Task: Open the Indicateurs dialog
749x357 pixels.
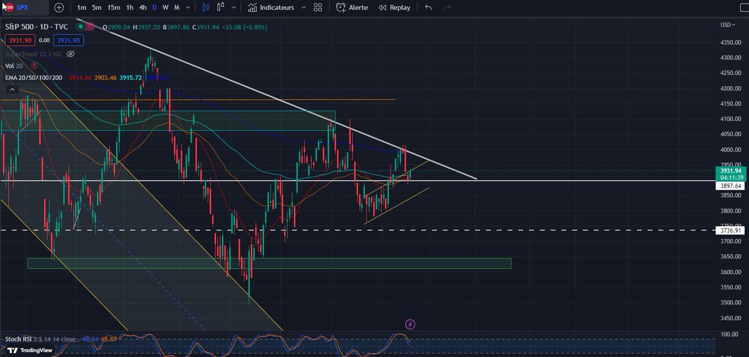Action: 271,7
